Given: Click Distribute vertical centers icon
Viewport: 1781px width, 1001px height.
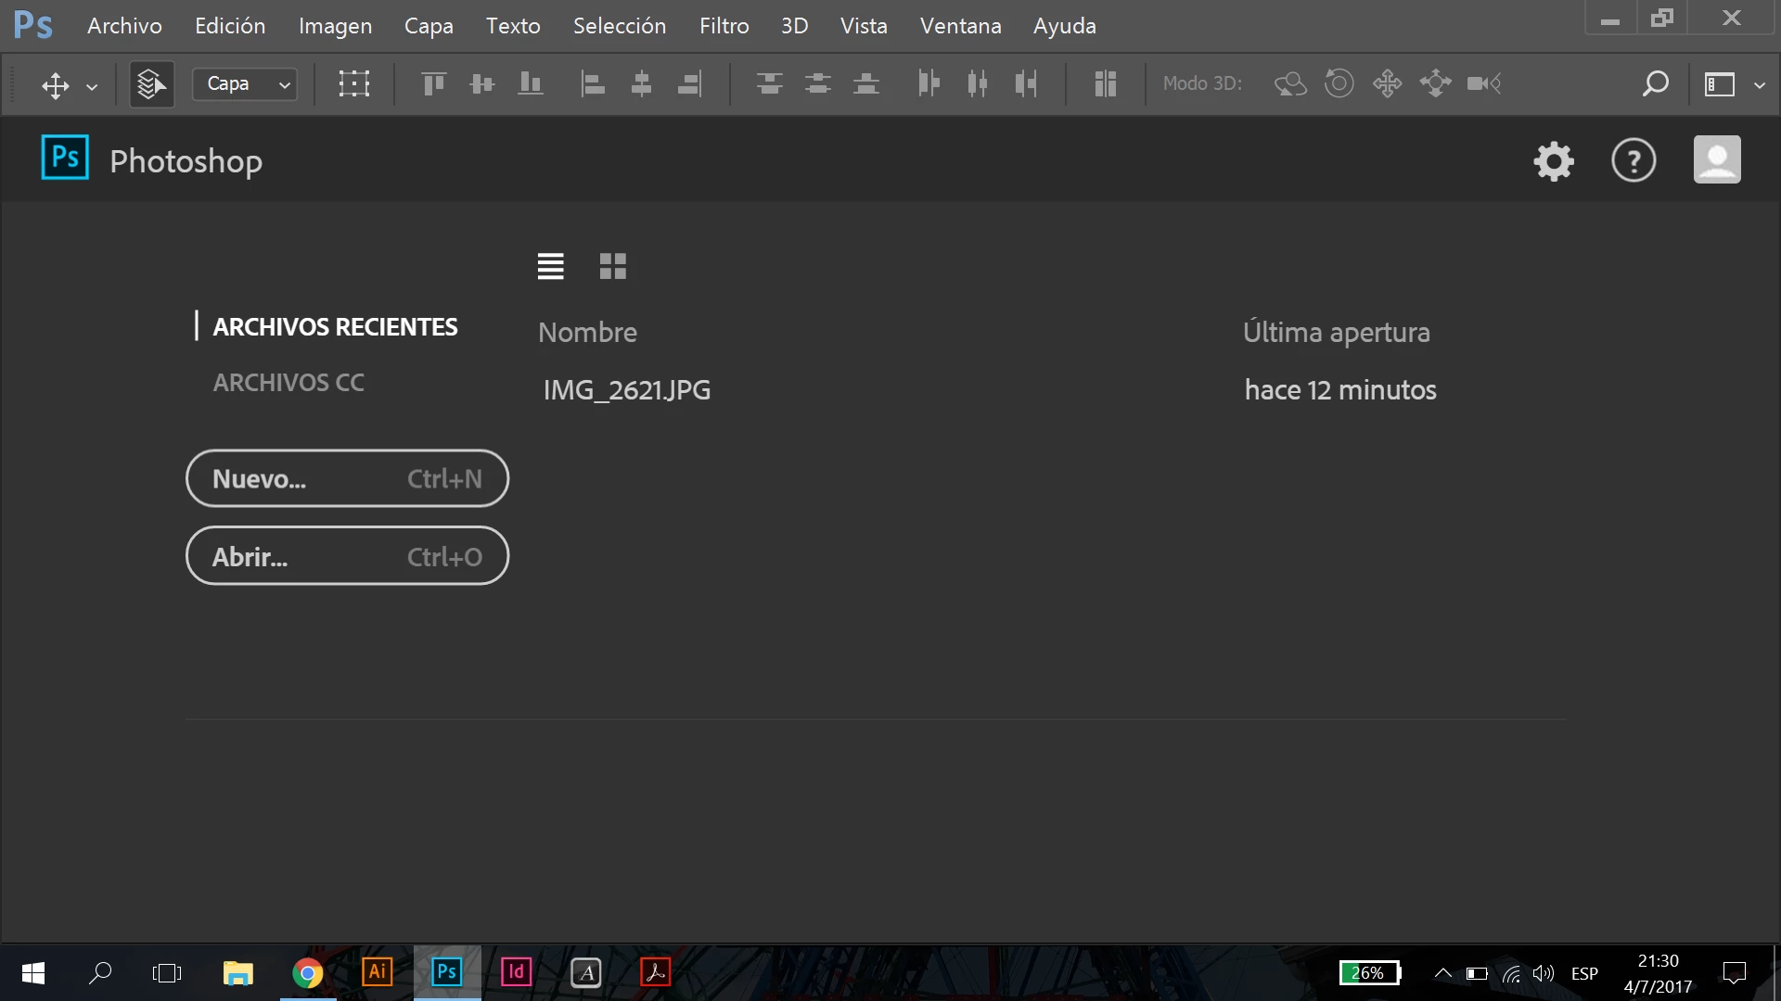Looking at the screenshot, I should 817,84.
